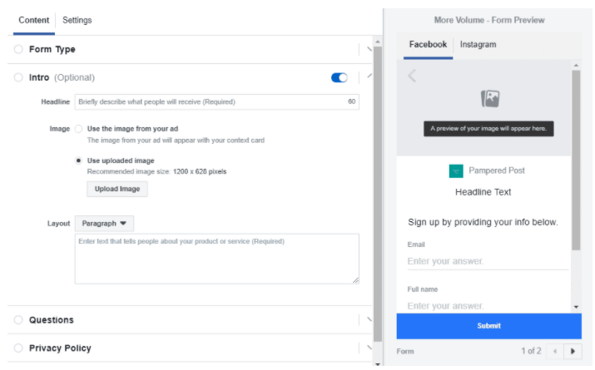The width and height of the screenshot is (595, 370).
Task: Open the Paragraph layout dropdown
Action: tap(104, 224)
